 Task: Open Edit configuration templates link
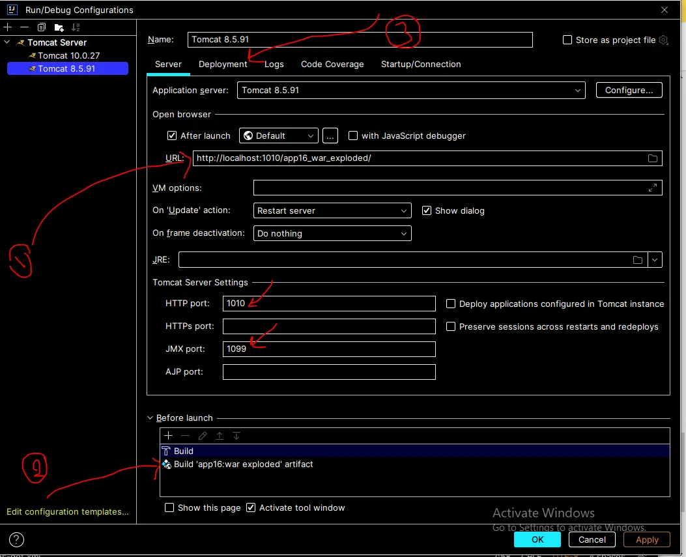(x=67, y=511)
